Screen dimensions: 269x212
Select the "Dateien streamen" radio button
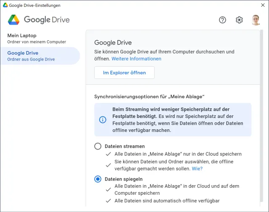[x=98, y=147]
